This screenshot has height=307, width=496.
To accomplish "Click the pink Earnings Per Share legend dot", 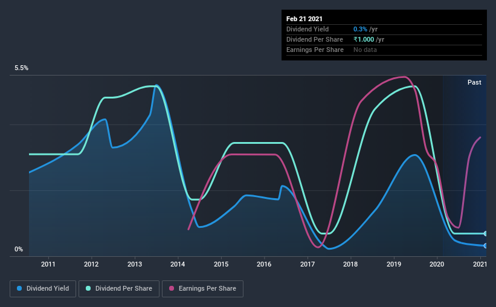I will [172, 288].
